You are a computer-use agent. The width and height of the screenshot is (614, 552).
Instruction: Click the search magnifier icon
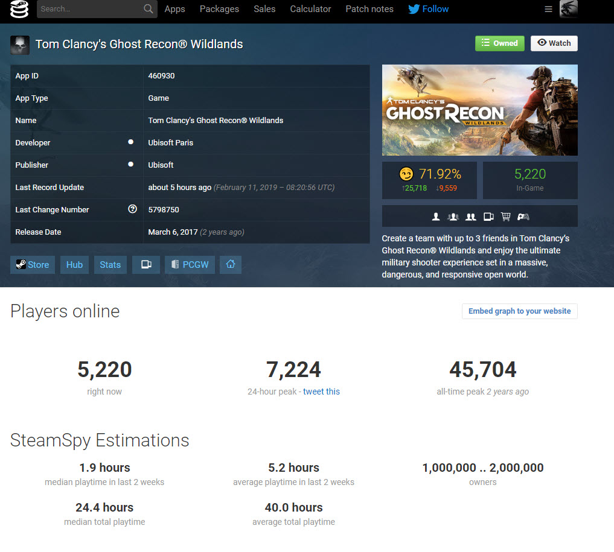tap(148, 9)
